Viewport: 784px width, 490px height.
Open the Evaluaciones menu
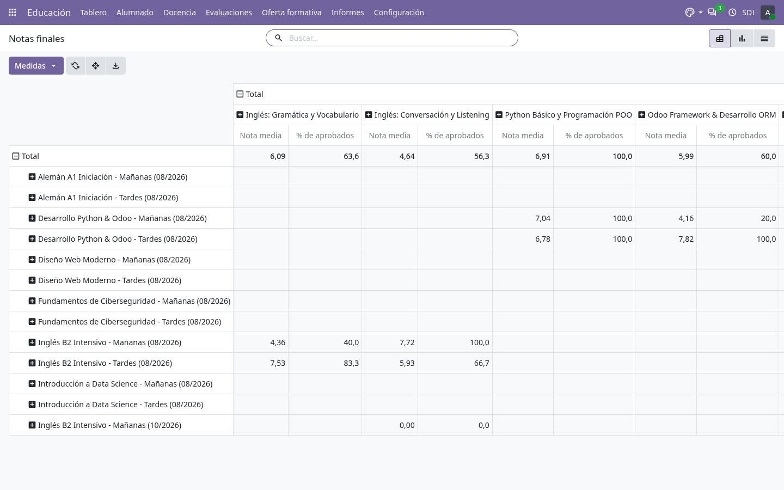[x=229, y=12]
